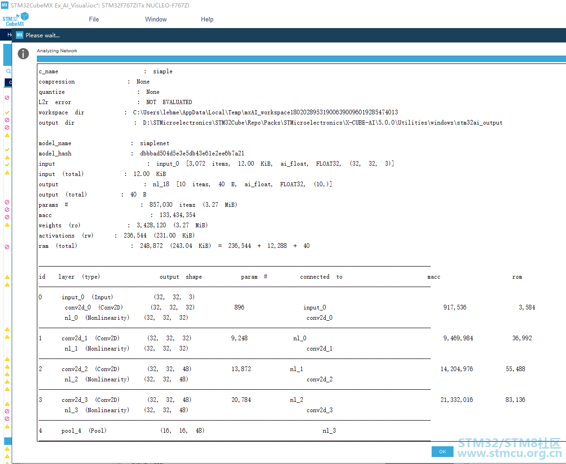Screen dimensions: 566x464
Task: Click the output dir stm32ai_output path
Action: tap(322, 123)
